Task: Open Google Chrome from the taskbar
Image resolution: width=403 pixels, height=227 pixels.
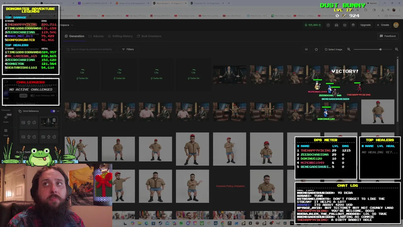Action: [x=223, y=224]
